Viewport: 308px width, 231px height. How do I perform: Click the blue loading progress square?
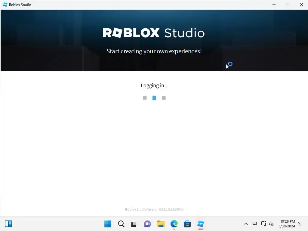click(154, 98)
